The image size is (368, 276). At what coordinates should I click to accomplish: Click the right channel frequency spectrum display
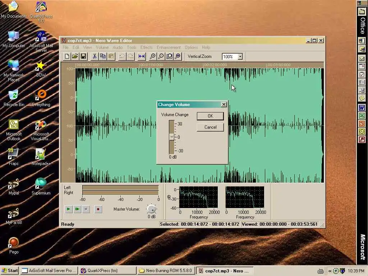click(245, 197)
